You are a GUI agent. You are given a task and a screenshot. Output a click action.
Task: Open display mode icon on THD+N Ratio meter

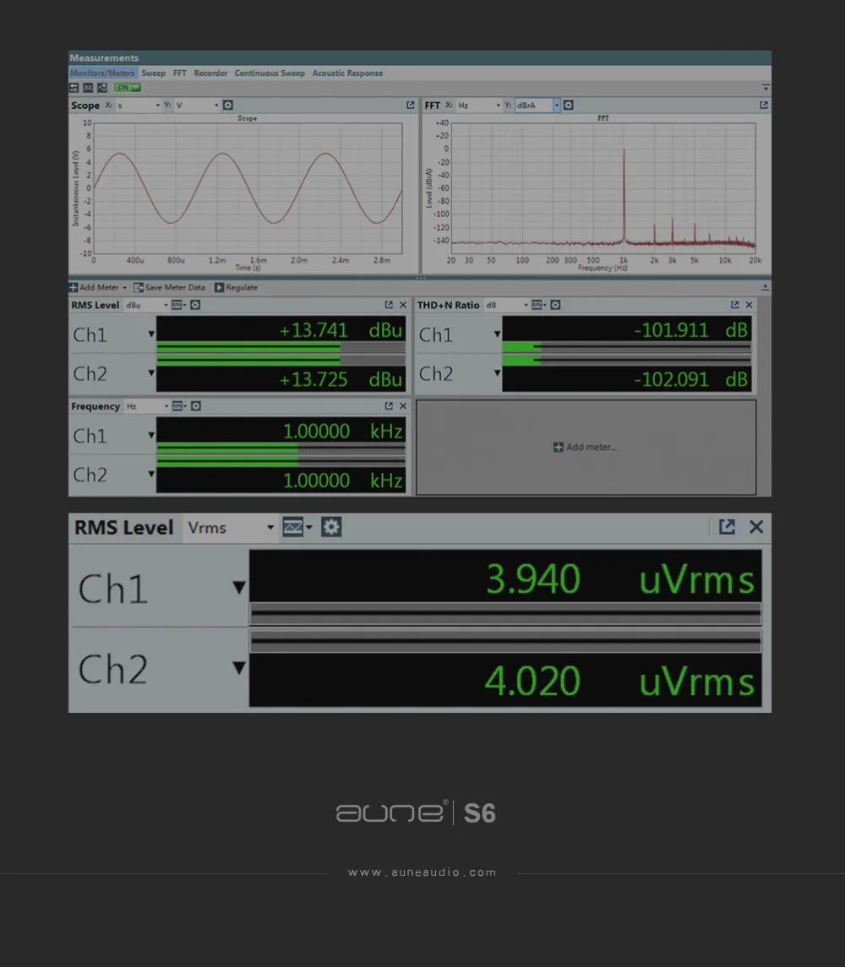[539, 305]
